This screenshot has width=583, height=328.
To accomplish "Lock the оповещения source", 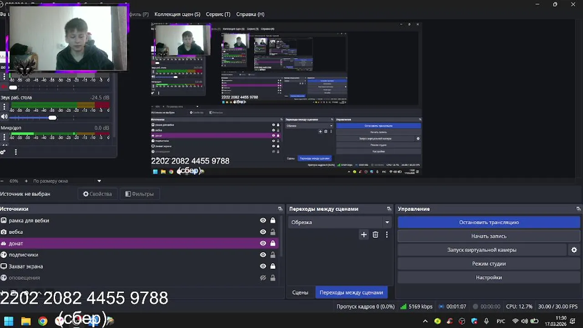I will click(273, 278).
